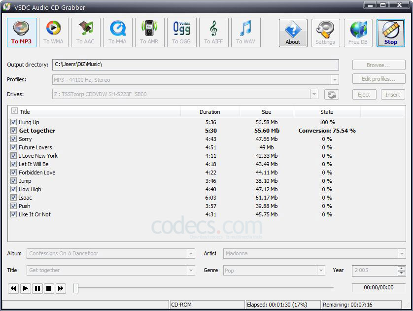This screenshot has height=311, width=413.
Task: Select the Isaac track title
Action: tap(25, 198)
